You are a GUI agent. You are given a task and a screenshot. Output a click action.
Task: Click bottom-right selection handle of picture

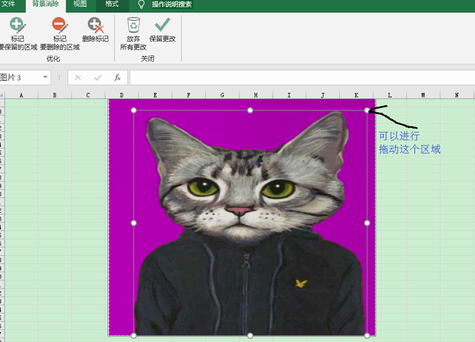tap(367, 335)
